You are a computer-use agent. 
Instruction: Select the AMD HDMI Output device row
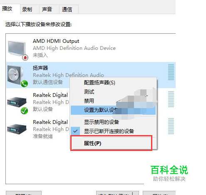click(x=91, y=49)
